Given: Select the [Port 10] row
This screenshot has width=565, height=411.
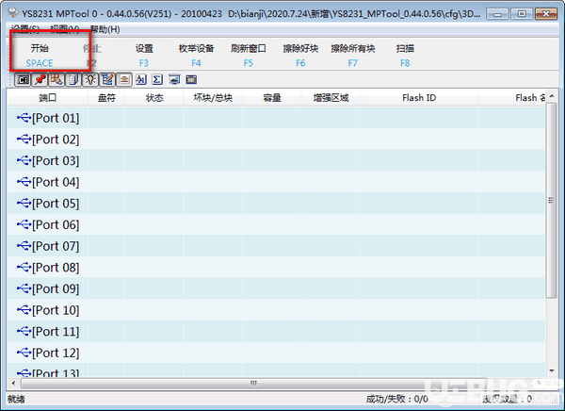Looking at the screenshot, I should [276, 309].
